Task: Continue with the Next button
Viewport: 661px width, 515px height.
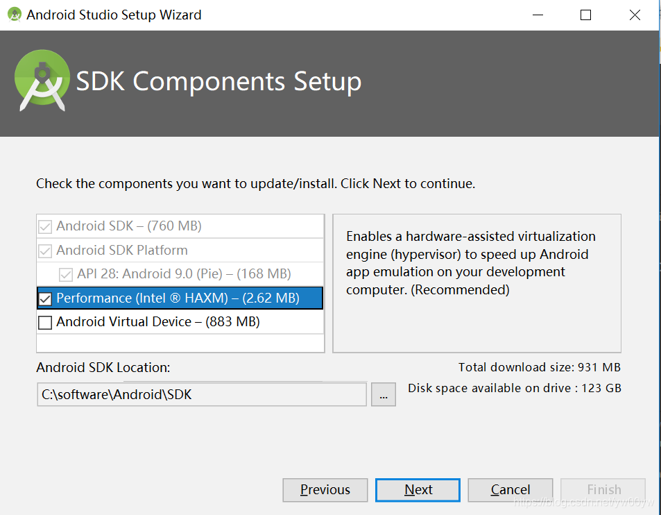Action: (418, 490)
